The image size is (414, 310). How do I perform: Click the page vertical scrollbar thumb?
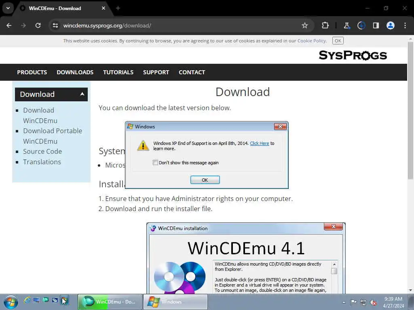click(x=410, y=111)
